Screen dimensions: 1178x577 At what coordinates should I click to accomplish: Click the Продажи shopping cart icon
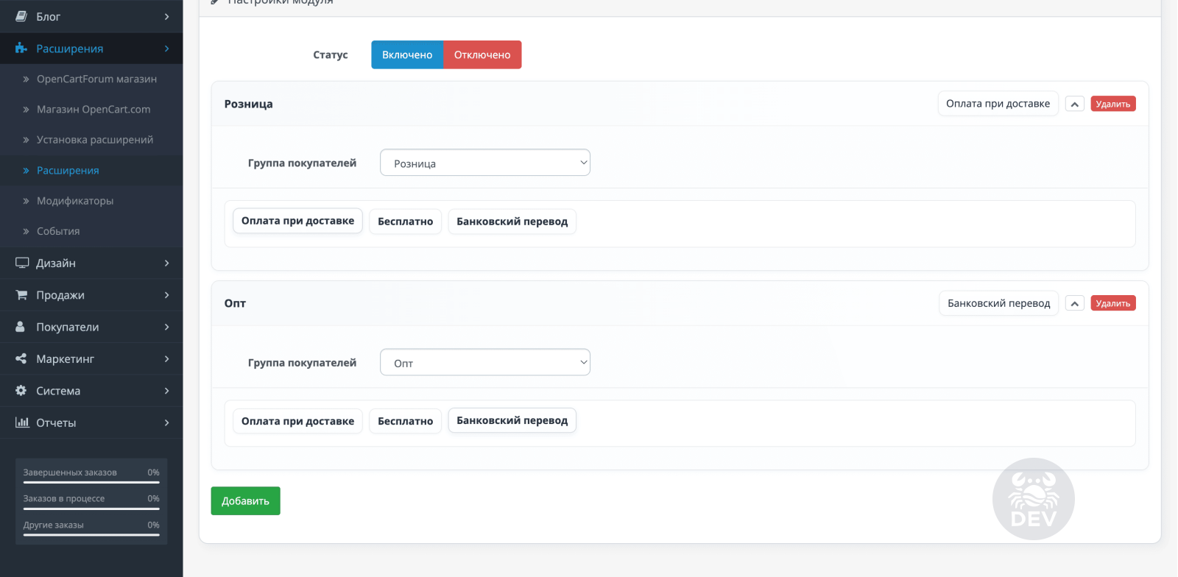pos(21,294)
